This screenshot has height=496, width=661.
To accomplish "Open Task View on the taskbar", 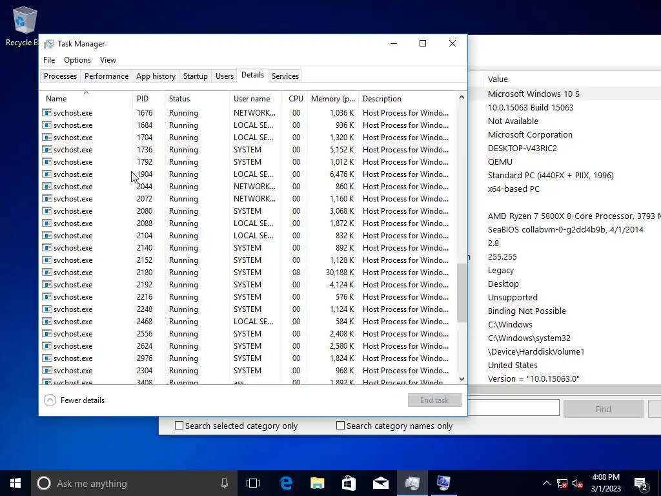I will coord(253,483).
